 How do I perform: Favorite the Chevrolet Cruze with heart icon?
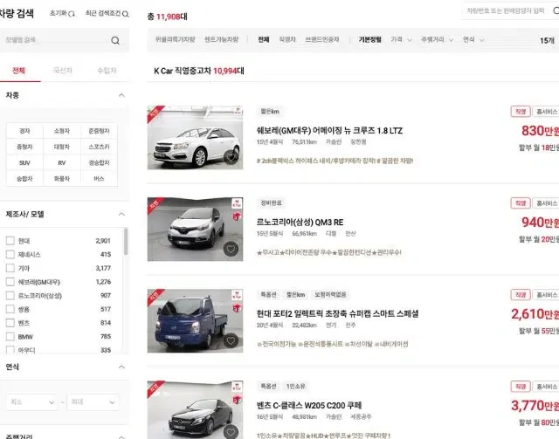[231, 158]
